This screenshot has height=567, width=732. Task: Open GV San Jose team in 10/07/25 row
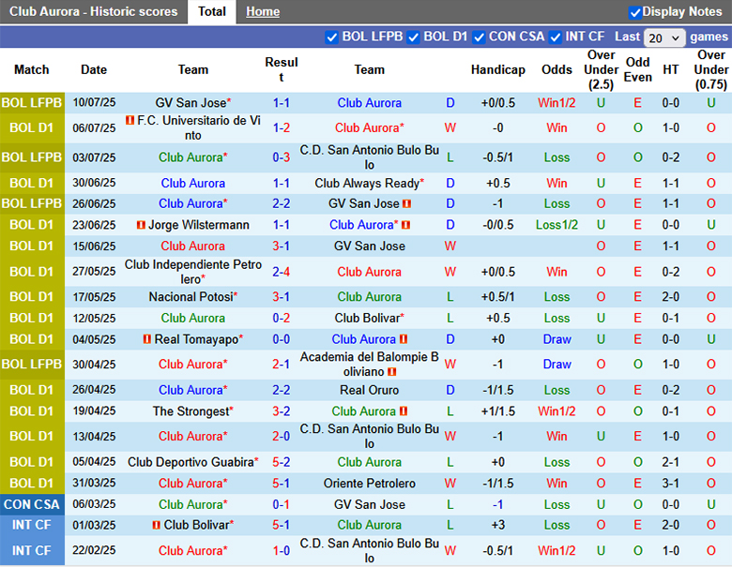(192, 102)
